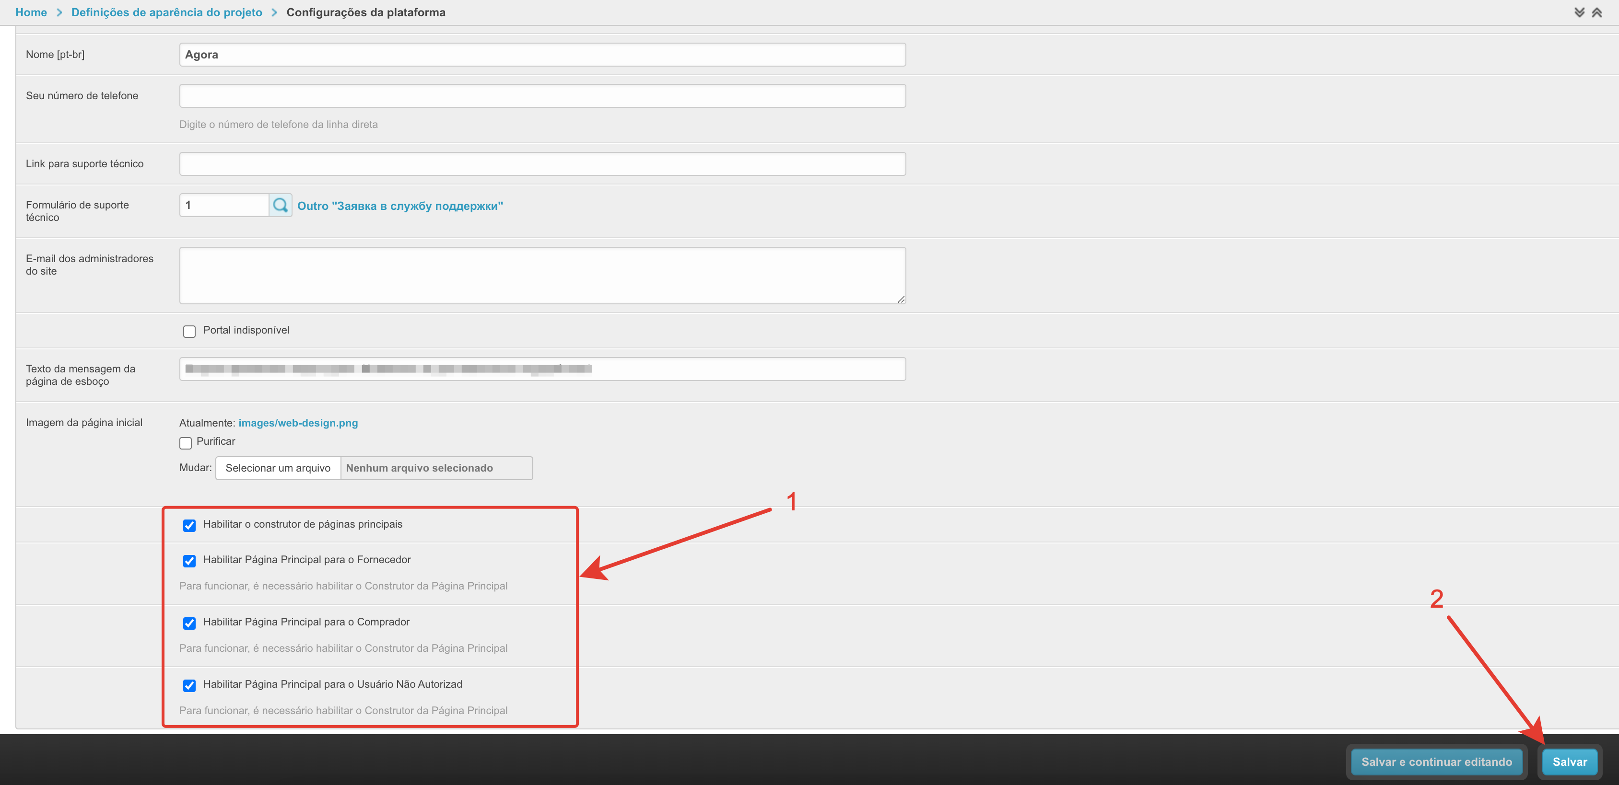Check the Purificar image checkbox

[x=186, y=443]
